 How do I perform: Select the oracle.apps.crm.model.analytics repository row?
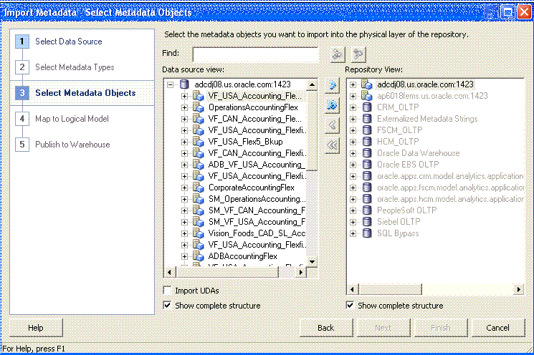450,176
